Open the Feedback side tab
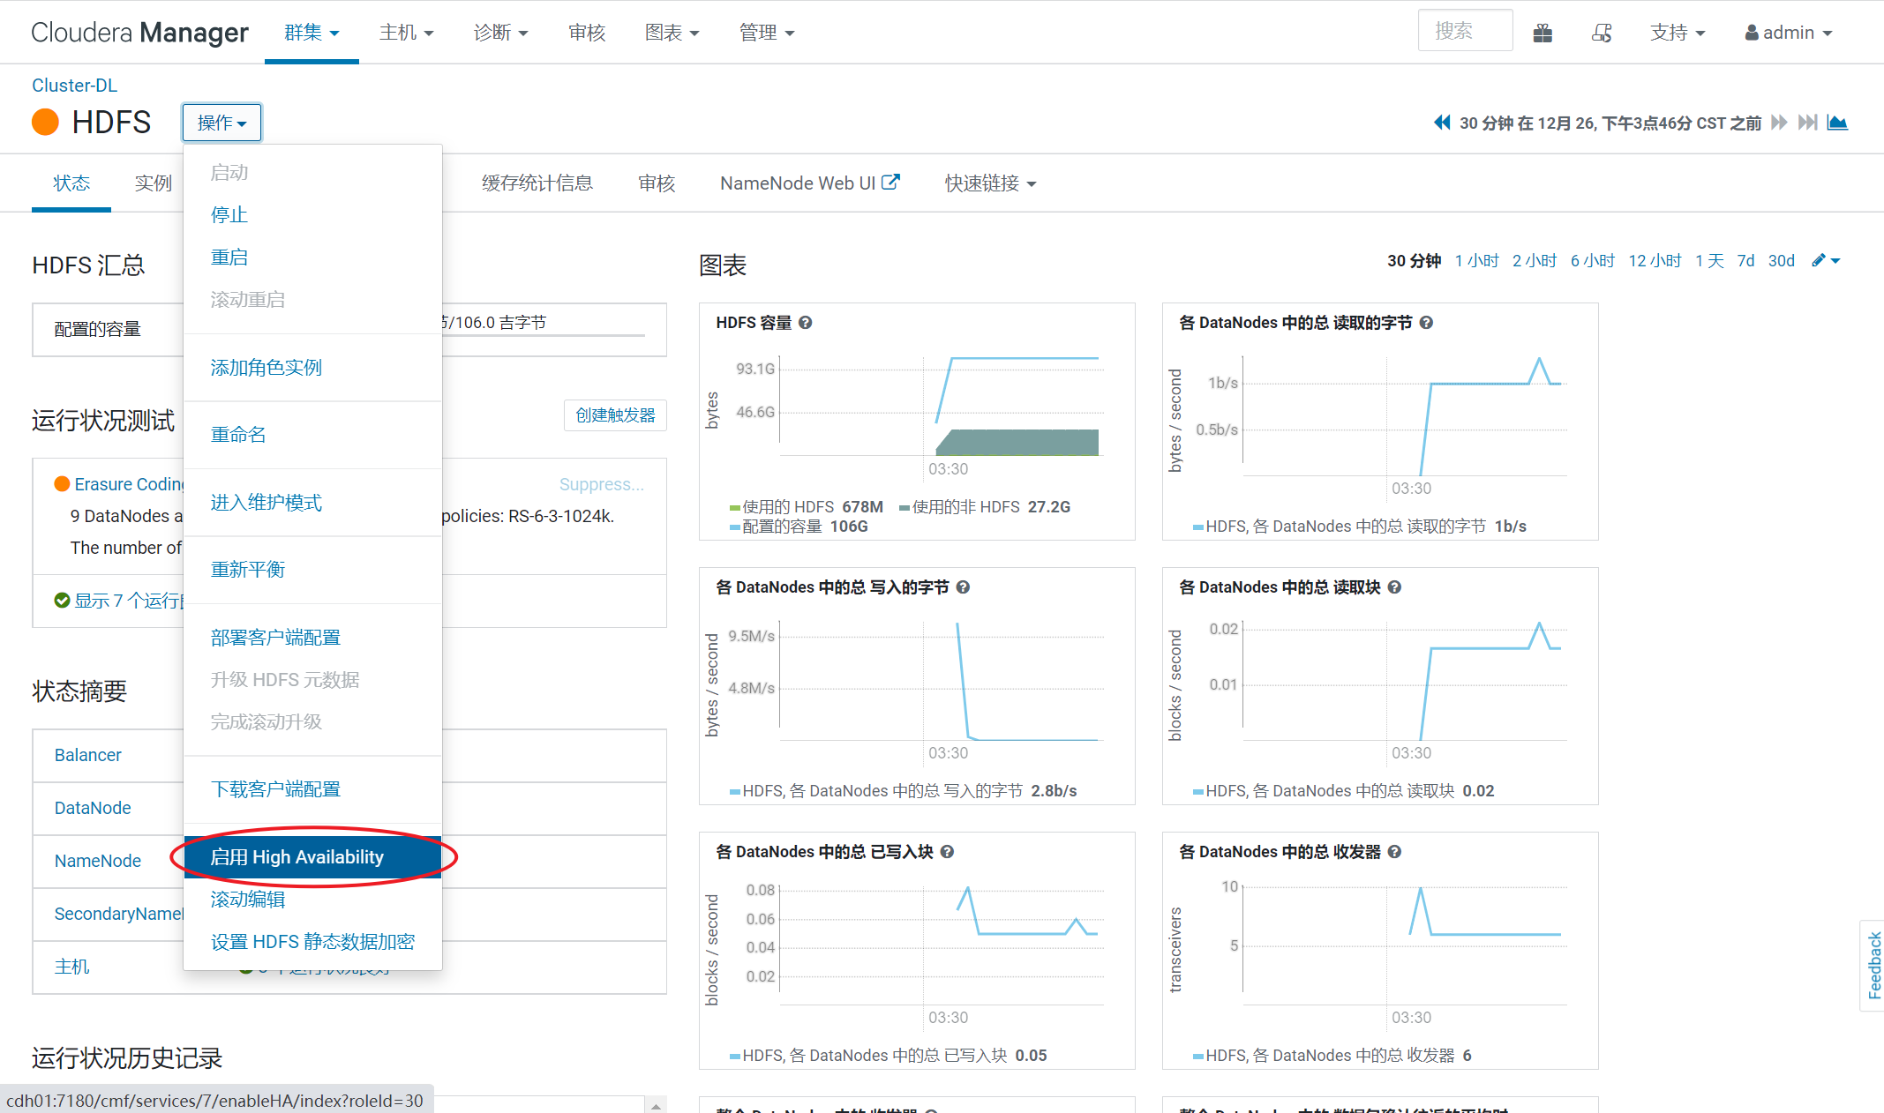 pyautogui.click(x=1873, y=965)
